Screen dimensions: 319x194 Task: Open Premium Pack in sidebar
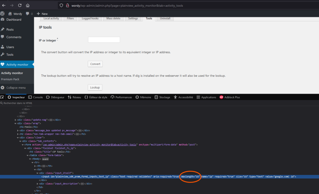[10, 79]
